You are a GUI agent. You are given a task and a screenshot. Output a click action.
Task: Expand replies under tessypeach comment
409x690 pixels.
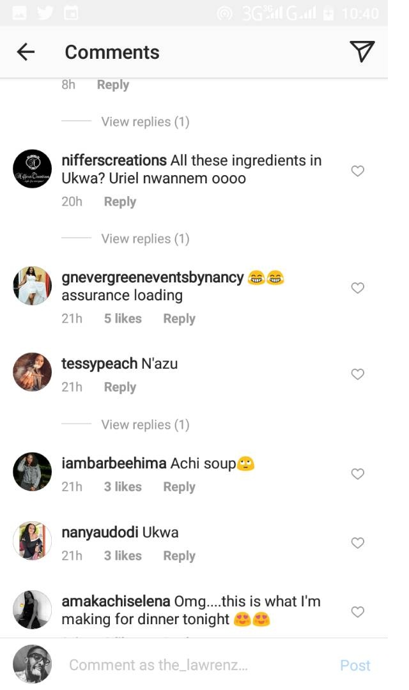click(145, 425)
